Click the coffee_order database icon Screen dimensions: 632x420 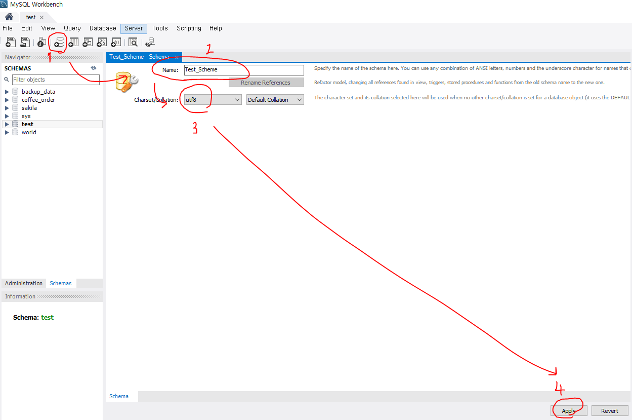click(x=16, y=100)
